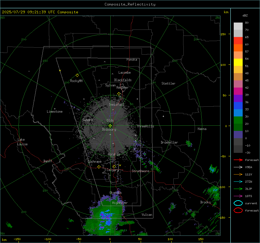Click the Sundre town label
The height and width of the screenshot is (243, 260).
coord(88,120)
